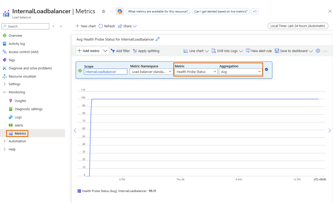Screen dimensions: 333x203
Task: Click the Health Probe Status legend color swatch
Action: pyautogui.click(x=79, y=191)
